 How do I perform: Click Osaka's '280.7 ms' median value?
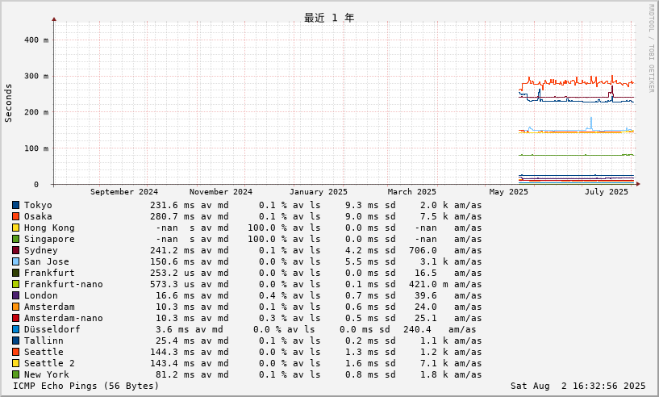(173, 216)
